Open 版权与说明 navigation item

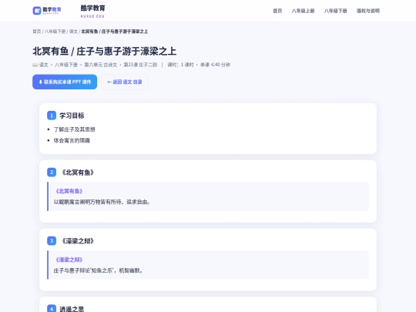tap(368, 11)
